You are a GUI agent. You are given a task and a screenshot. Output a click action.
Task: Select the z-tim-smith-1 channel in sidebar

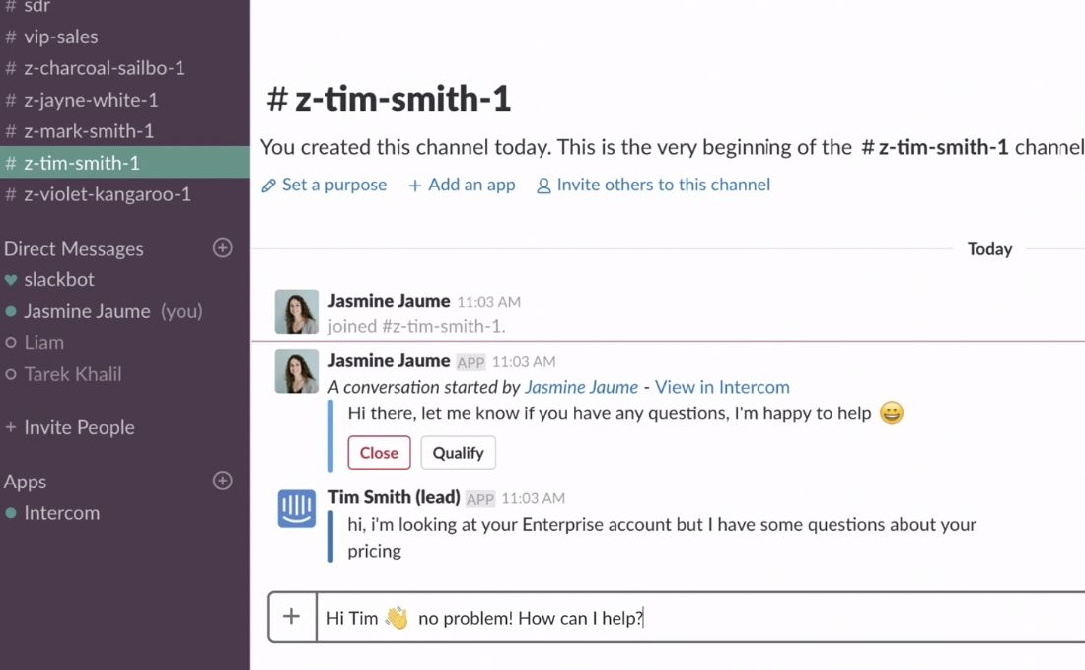click(124, 163)
